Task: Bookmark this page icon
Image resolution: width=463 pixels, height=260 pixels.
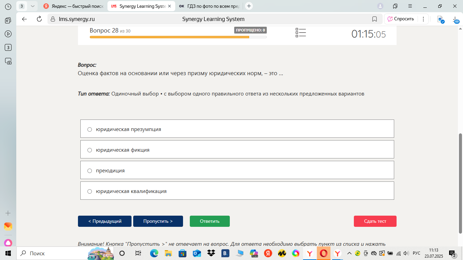Action: point(375,19)
